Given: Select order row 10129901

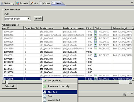Looking at the screenshot, I should pos(67,65).
